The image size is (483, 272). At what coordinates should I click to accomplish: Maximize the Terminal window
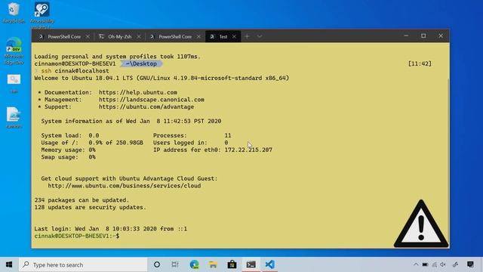pos(423,36)
